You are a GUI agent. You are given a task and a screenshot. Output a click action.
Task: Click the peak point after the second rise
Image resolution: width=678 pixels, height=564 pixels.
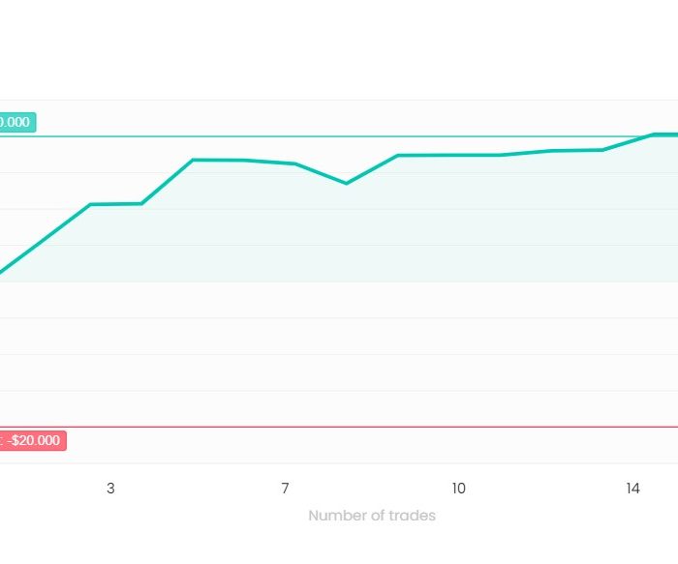pyautogui.click(x=193, y=160)
